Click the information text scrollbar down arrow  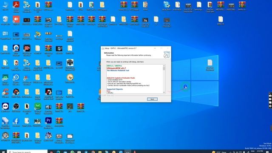click(164, 93)
